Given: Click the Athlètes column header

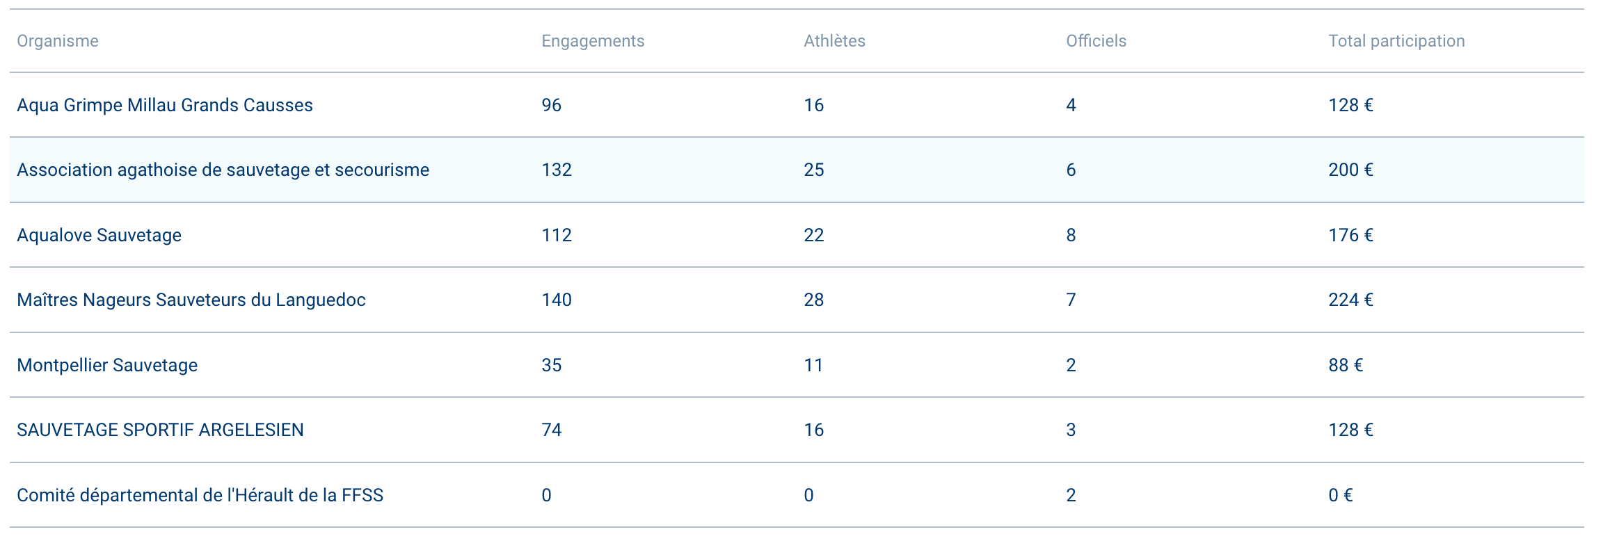Looking at the screenshot, I should (x=834, y=41).
